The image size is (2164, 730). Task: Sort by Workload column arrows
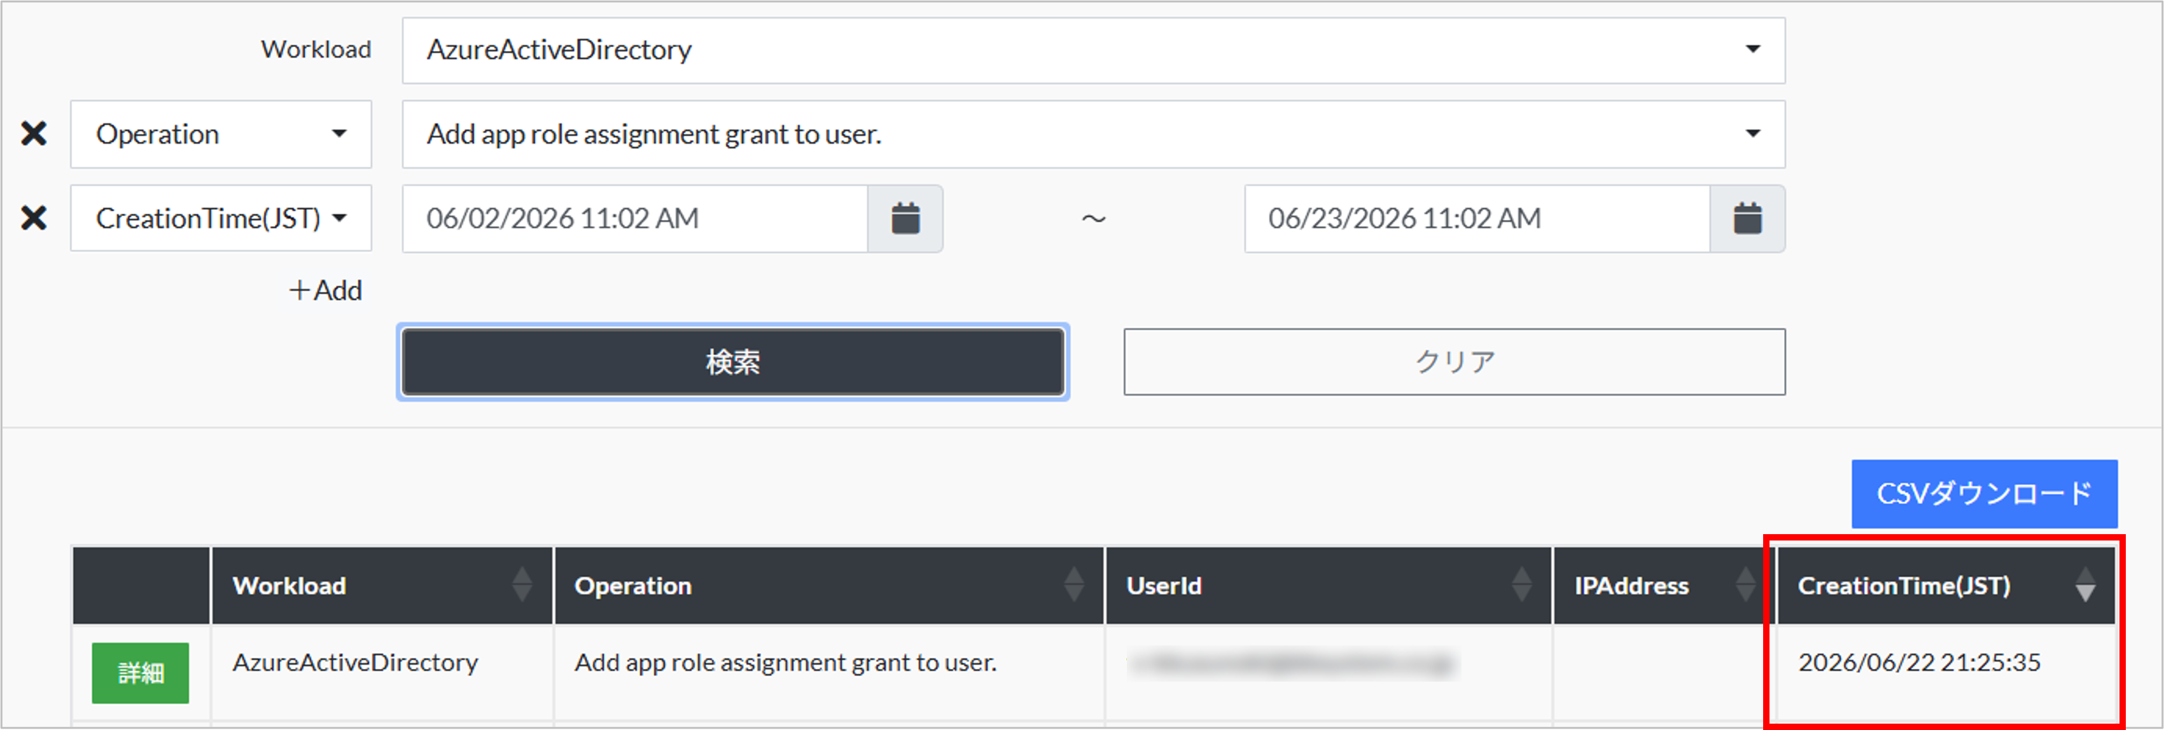[x=522, y=585]
